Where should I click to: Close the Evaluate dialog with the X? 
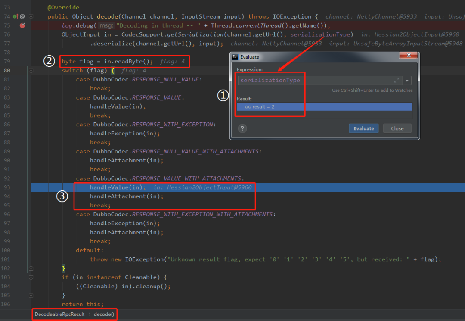(x=409, y=55)
